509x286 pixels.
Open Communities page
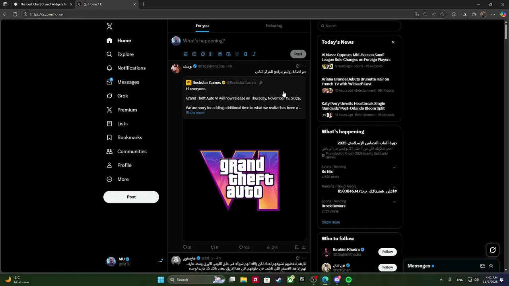(126, 151)
